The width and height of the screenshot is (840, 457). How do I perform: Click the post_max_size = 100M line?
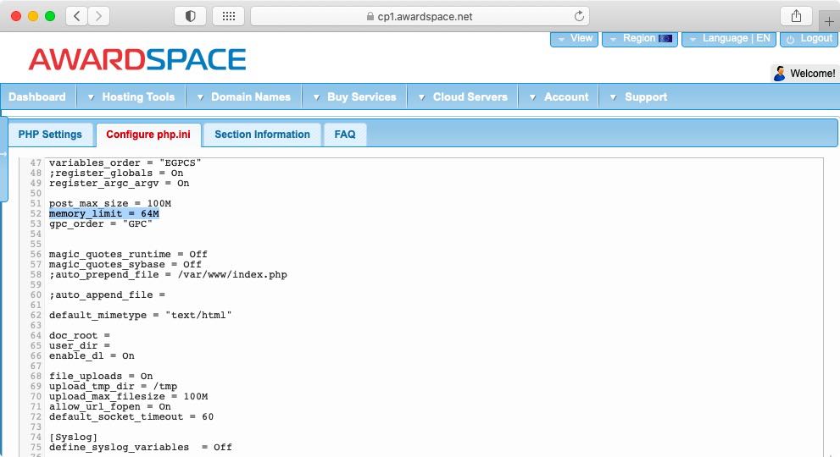tap(110, 203)
